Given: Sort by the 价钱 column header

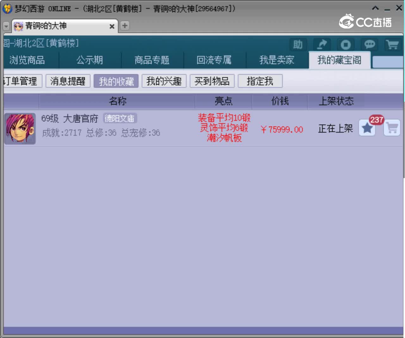Looking at the screenshot, I should point(280,101).
